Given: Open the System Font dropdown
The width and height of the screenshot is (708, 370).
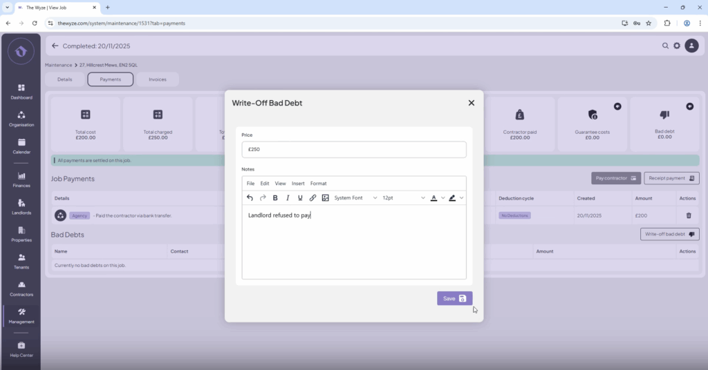Looking at the screenshot, I should 355,197.
